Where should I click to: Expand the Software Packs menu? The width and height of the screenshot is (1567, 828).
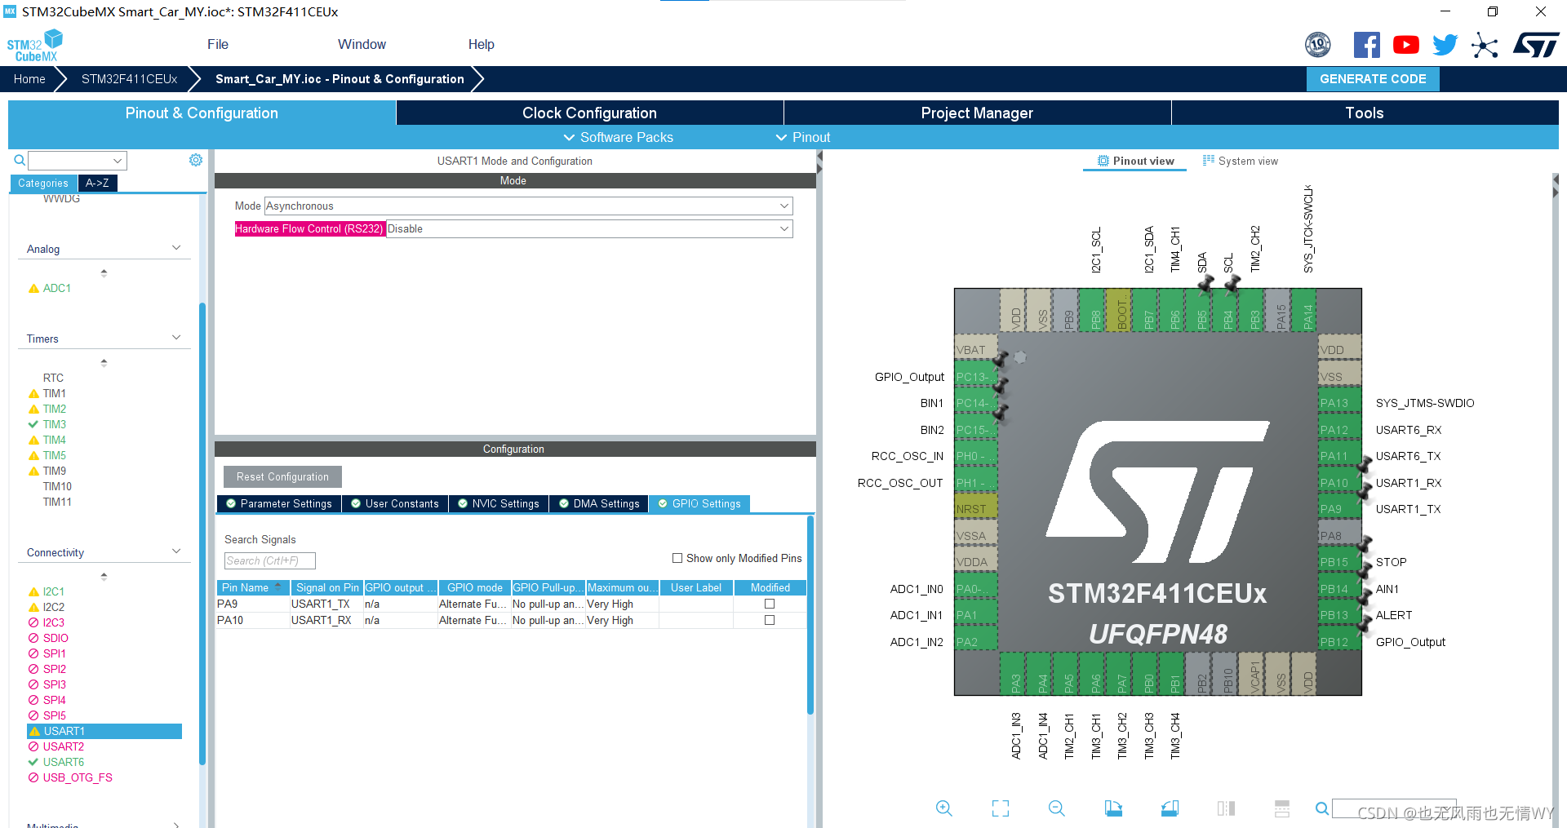pos(619,137)
